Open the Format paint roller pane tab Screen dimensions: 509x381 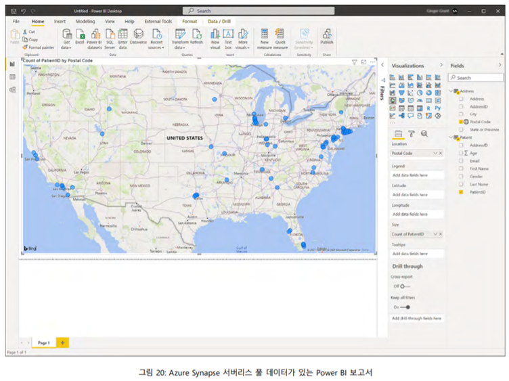412,134
